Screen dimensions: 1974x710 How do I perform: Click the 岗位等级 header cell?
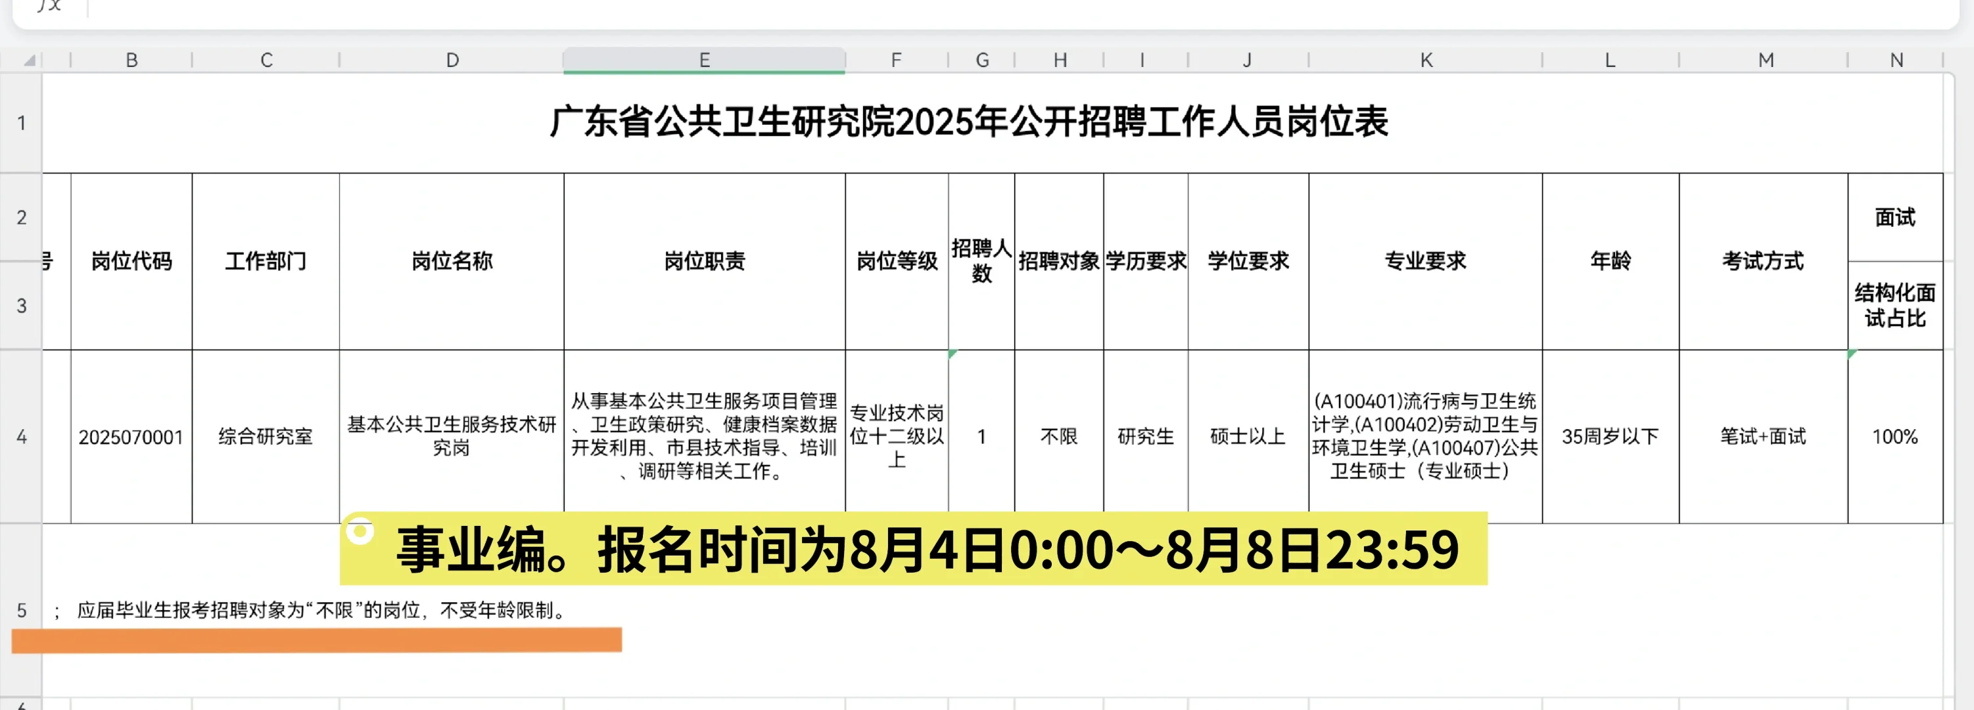pos(897,262)
